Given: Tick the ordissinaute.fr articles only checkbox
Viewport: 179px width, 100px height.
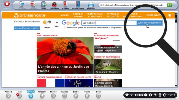Looking at the screenshot, I should click(x=65, y=27).
